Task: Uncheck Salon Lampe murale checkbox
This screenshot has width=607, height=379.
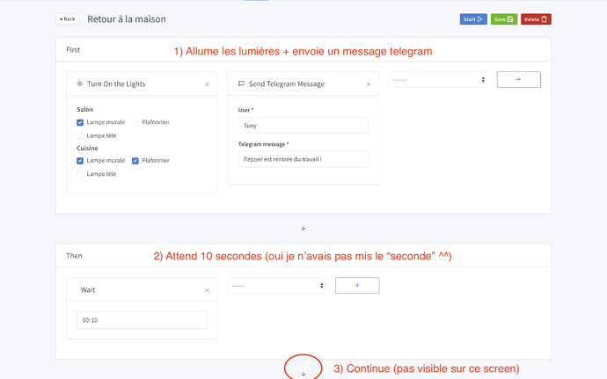Action: point(80,122)
